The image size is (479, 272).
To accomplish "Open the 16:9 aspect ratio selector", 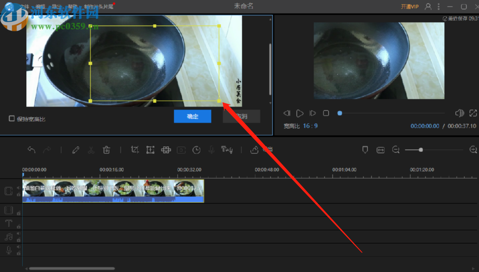I will point(310,126).
